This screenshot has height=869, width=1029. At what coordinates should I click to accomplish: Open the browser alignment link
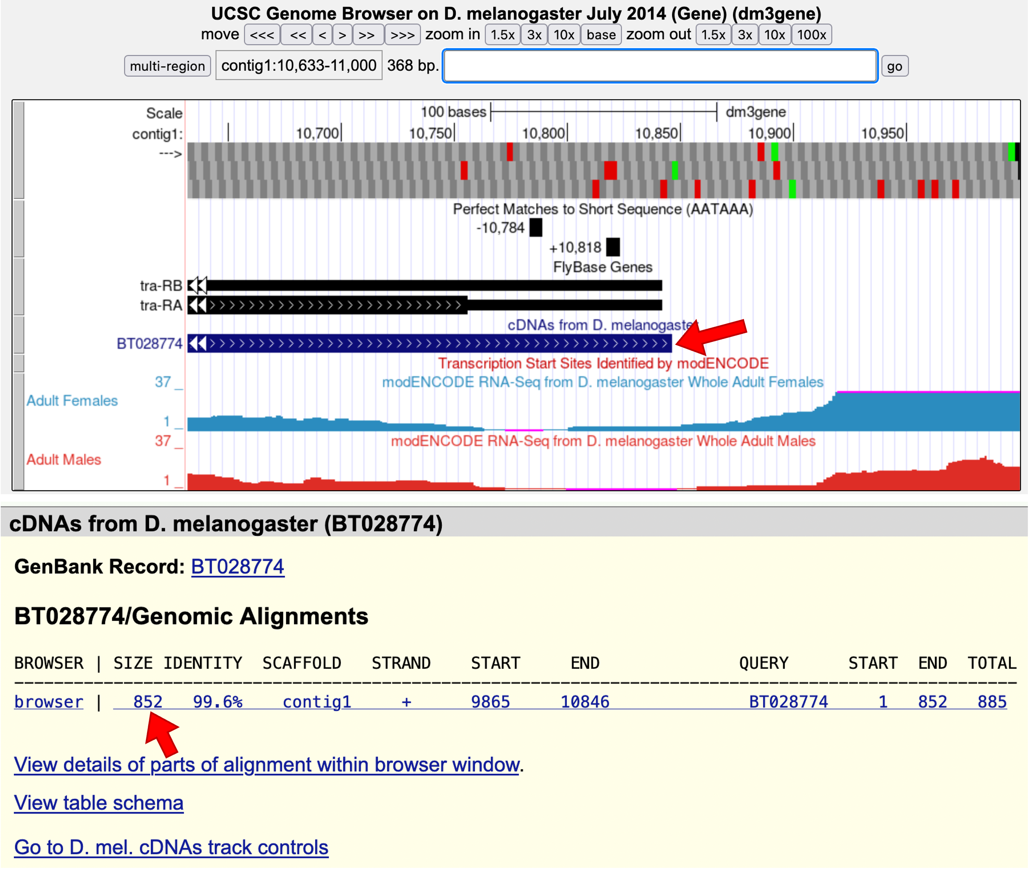(49, 701)
